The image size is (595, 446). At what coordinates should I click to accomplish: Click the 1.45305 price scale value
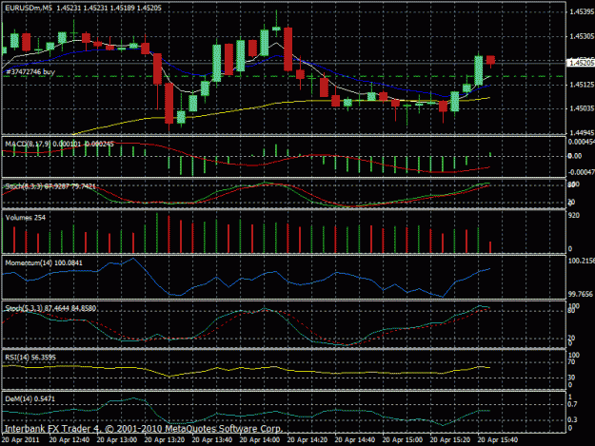tap(582, 36)
